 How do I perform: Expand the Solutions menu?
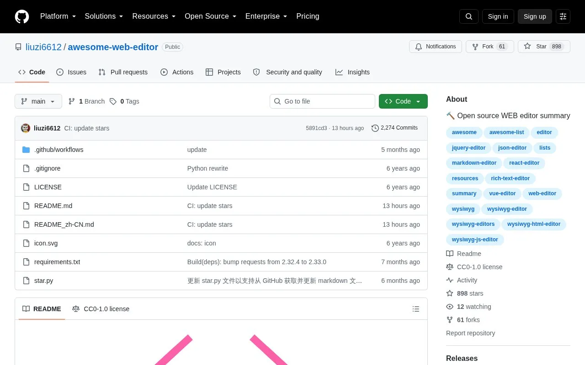pyautogui.click(x=104, y=16)
